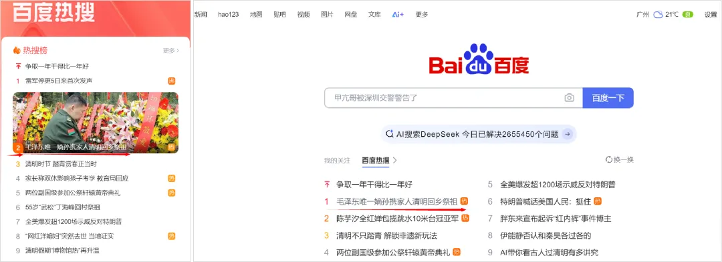Click the AI搜索DeepSeek magnifier icon
The width and height of the screenshot is (722, 262).
[390, 134]
